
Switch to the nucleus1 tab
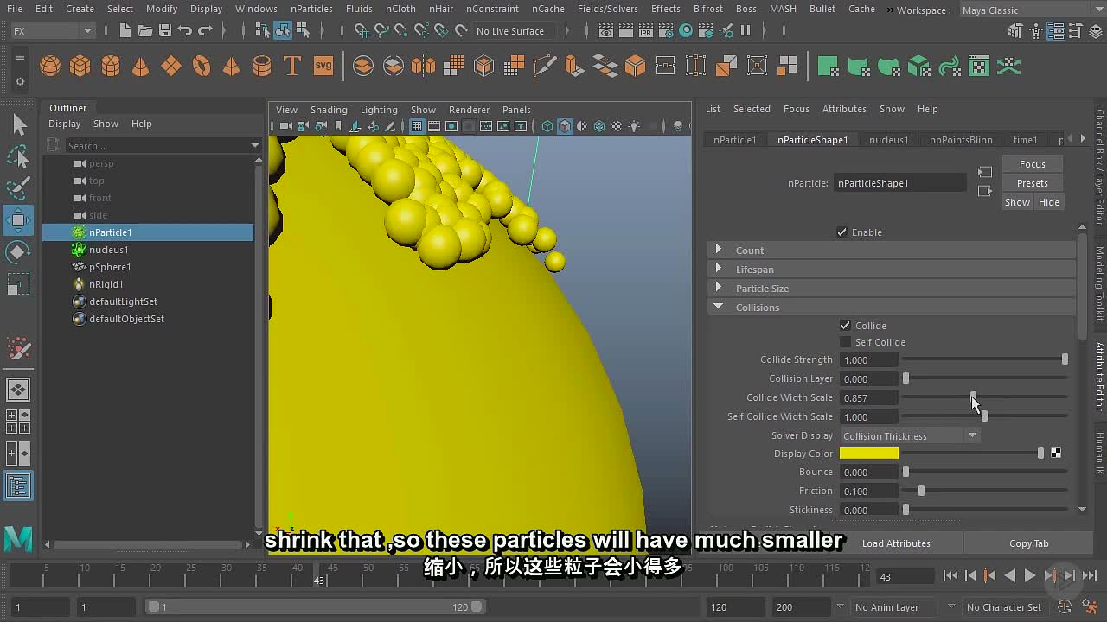pos(889,139)
